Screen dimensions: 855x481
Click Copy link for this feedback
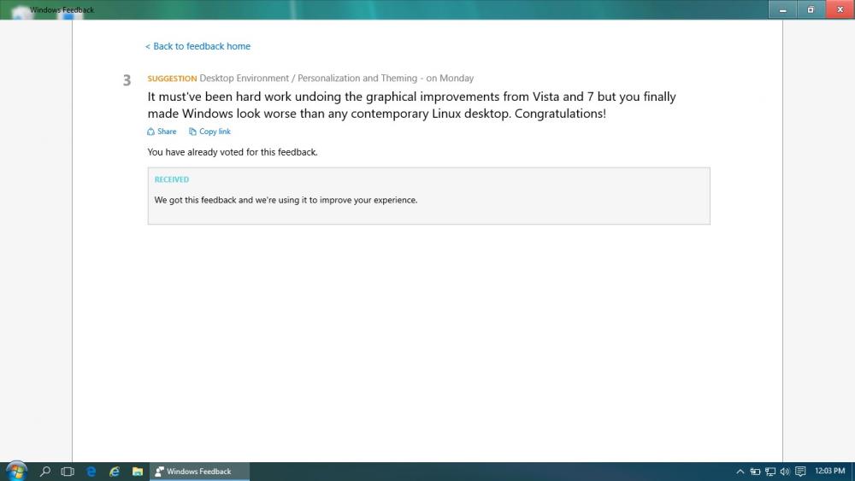[x=210, y=132]
